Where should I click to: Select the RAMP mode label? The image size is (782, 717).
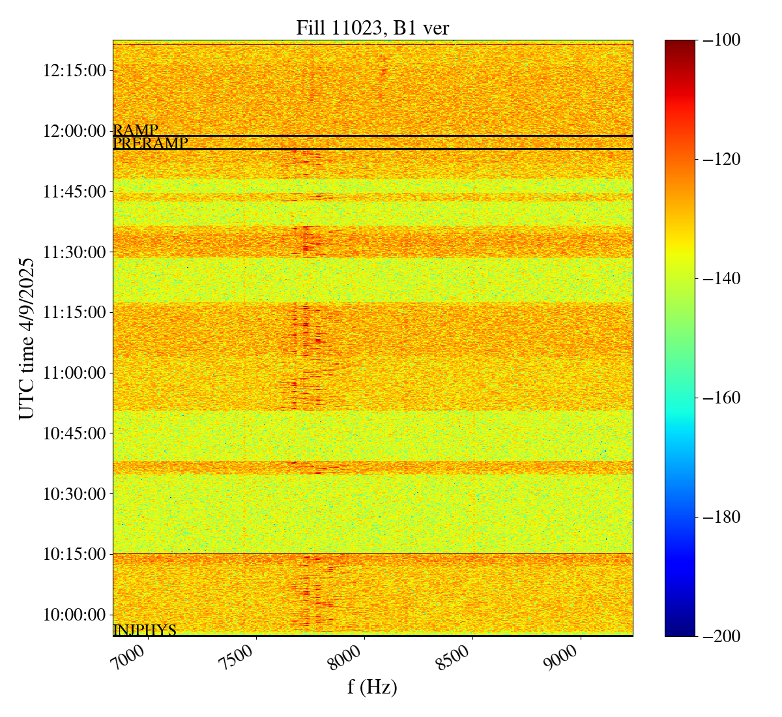point(136,130)
